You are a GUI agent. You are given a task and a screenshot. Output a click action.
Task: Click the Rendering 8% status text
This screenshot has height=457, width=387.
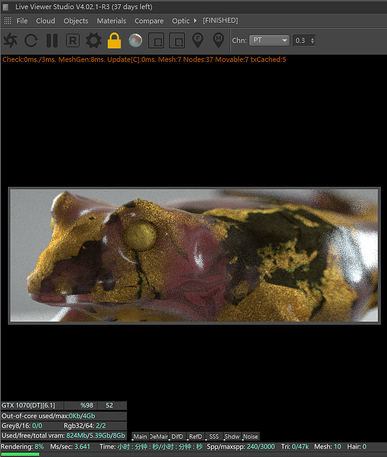pos(22,447)
